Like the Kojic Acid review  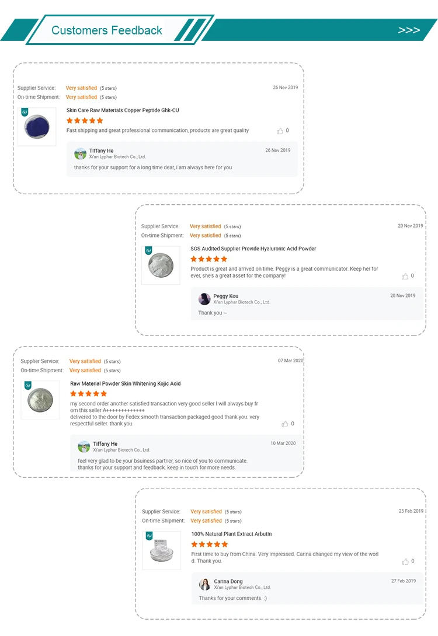click(285, 424)
